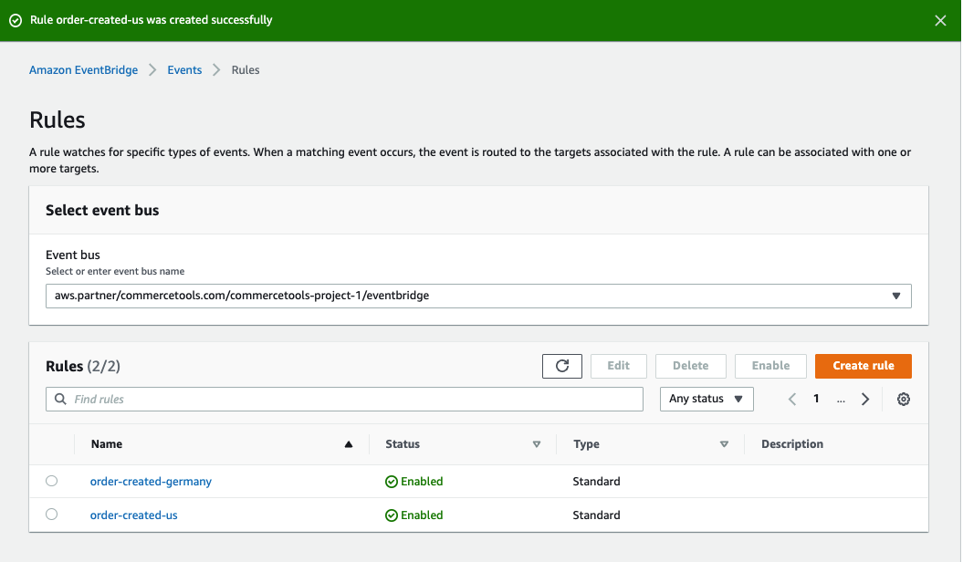Go to Events breadcrumb link
Viewport: 963px width, 562px height.
click(184, 70)
